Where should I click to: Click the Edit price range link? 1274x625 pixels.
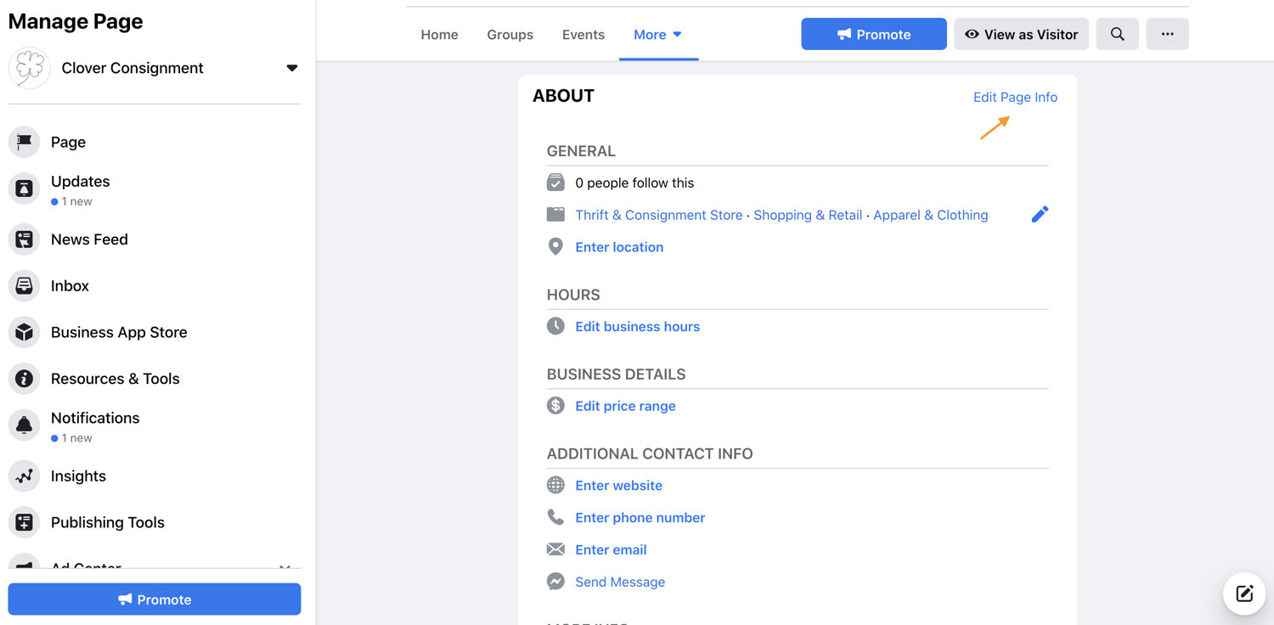[x=625, y=406]
